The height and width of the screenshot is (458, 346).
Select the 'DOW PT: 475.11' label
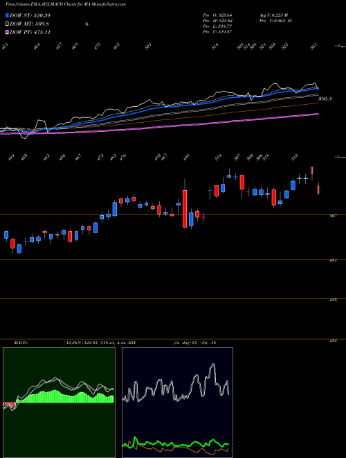[30, 32]
